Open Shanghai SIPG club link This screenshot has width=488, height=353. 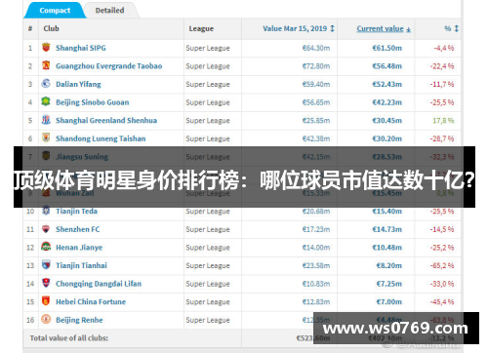pyautogui.click(x=81, y=48)
